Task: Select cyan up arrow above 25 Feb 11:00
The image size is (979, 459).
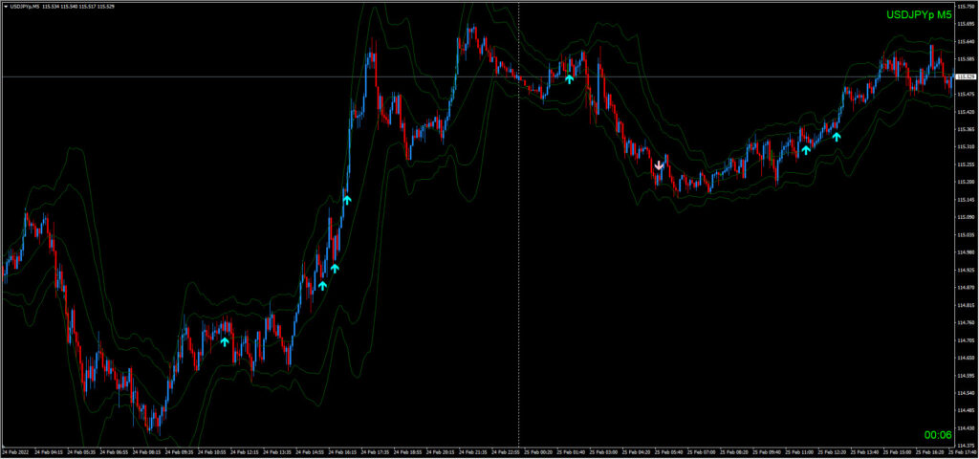Action: click(806, 150)
